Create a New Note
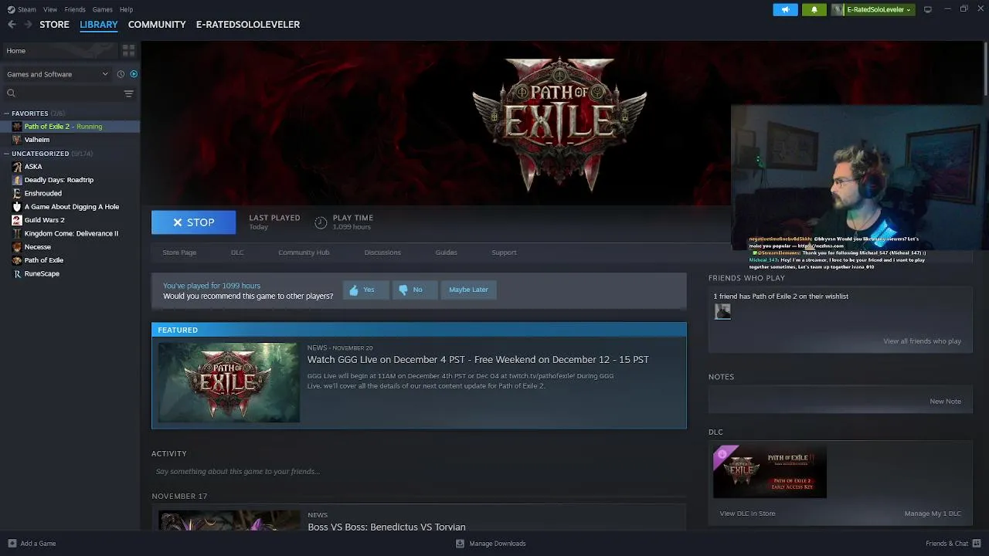The image size is (989, 556). point(945,402)
